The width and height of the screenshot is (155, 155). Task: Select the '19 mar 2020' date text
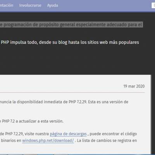[134, 86]
